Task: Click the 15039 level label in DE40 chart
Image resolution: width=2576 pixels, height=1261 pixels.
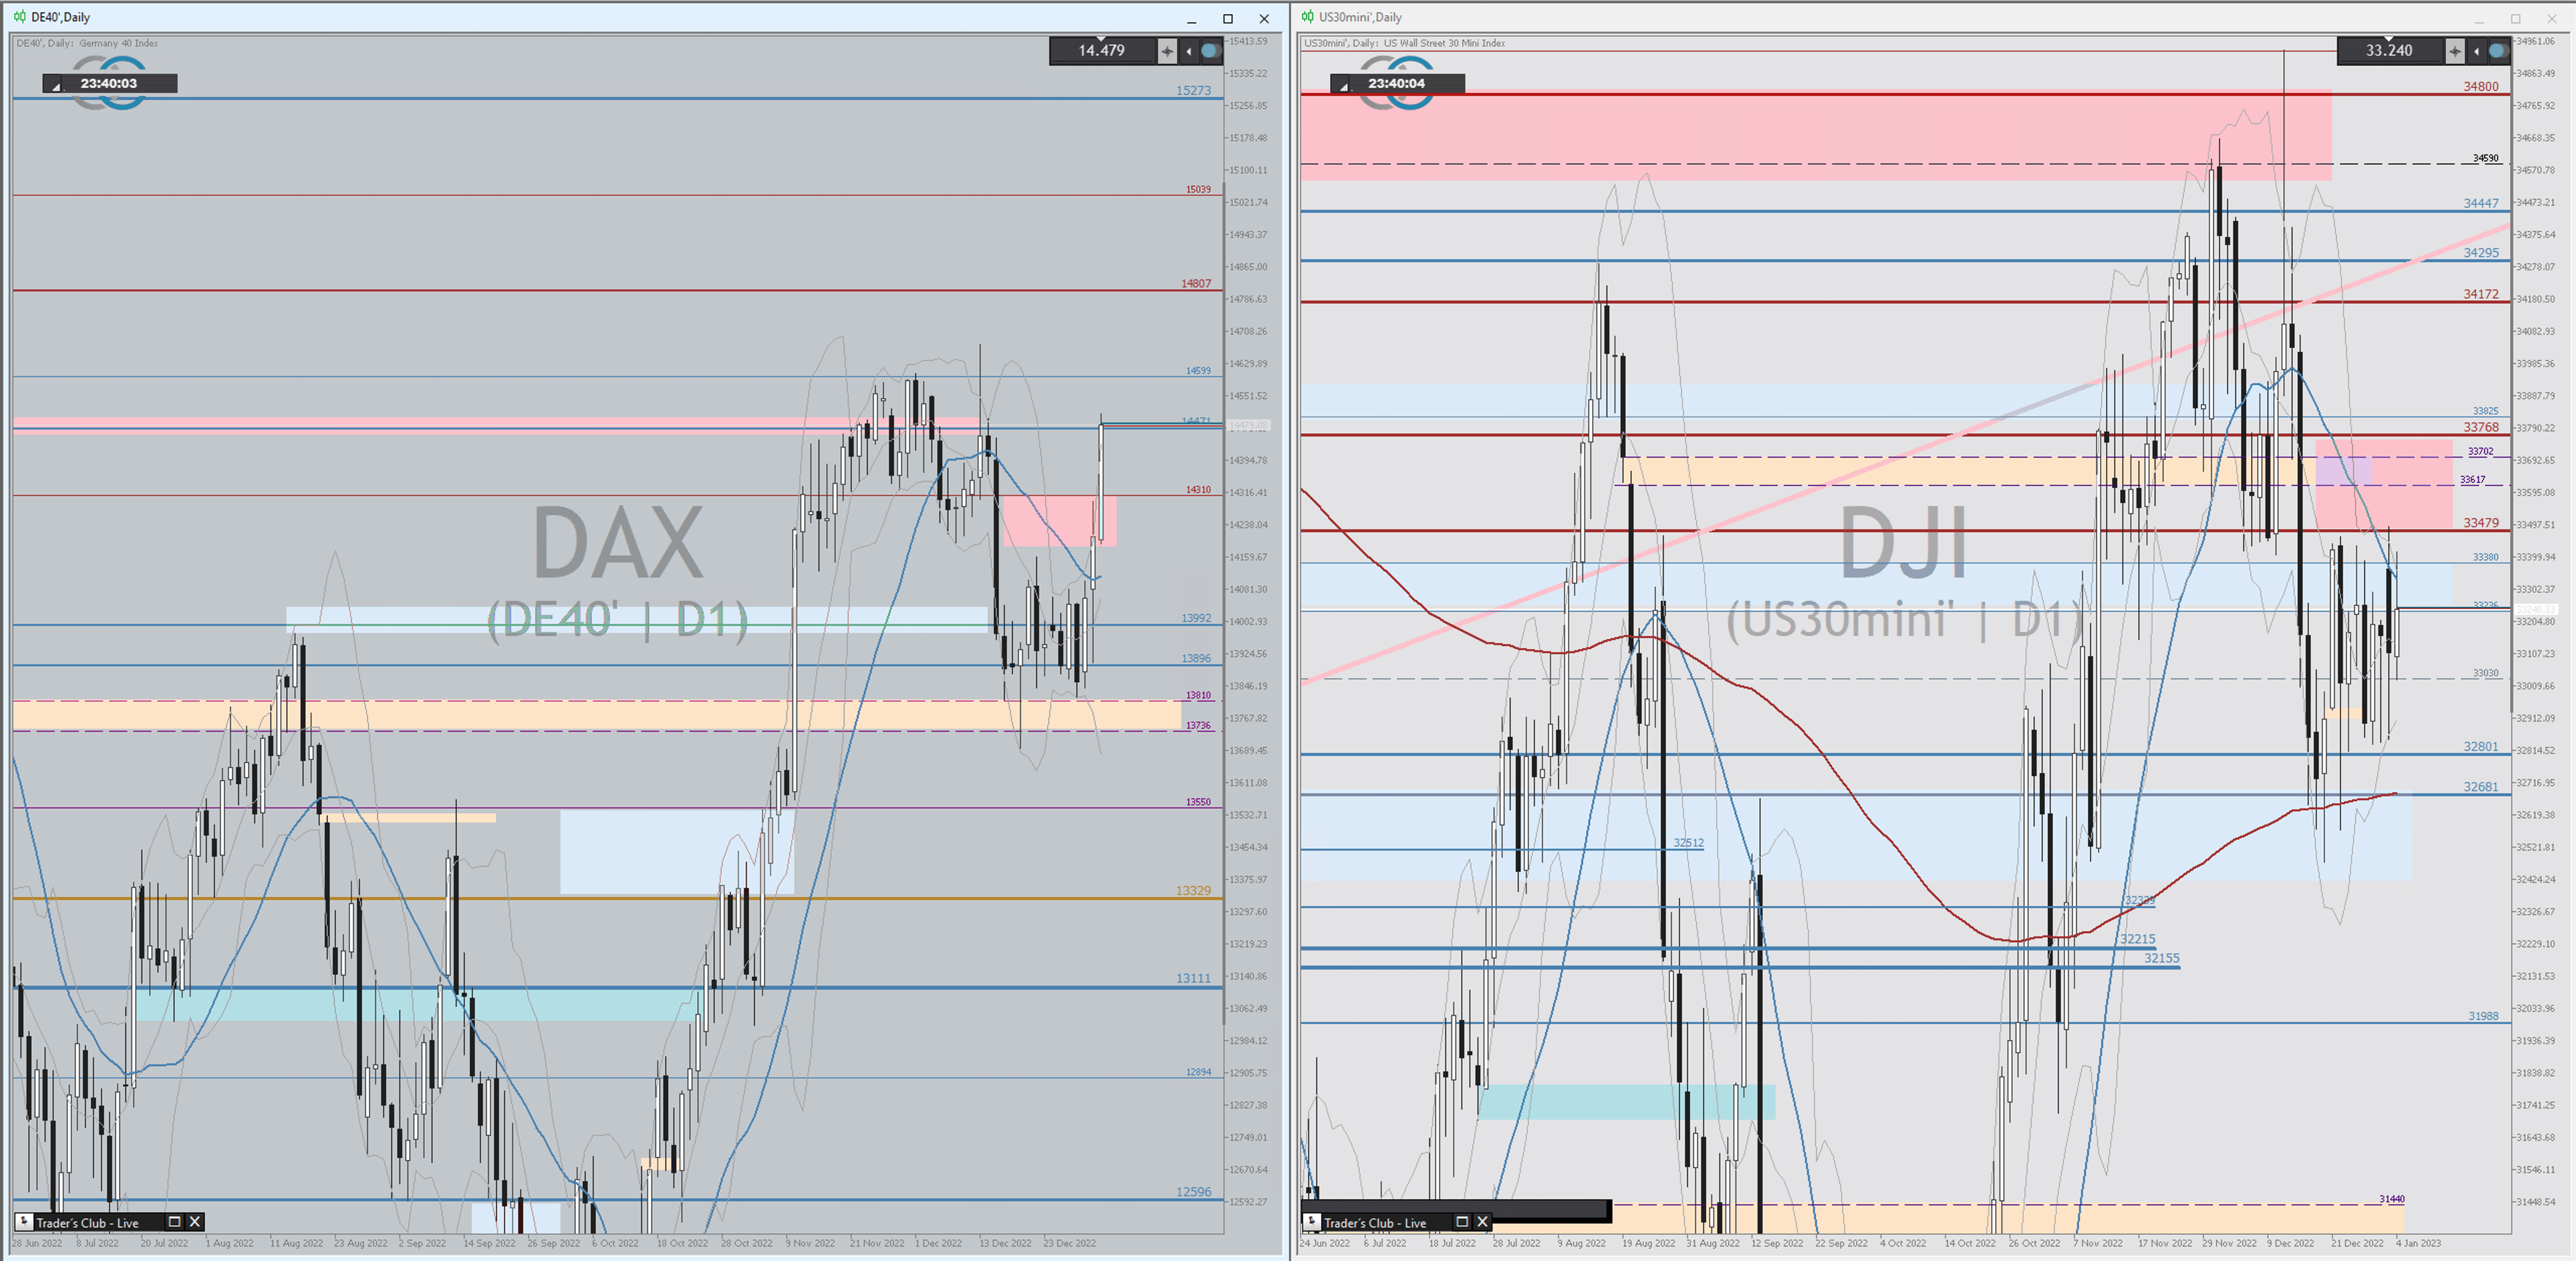Action: pyautogui.click(x=1198, y=189)
